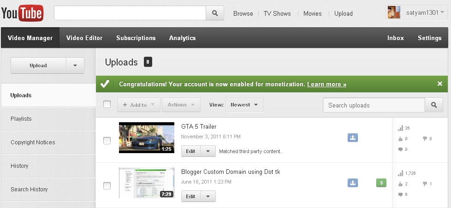The width and height of the screenshot is (451, 208).
Task: Click Edit for GTA 5 Trailer
Action: [x=191, y=151]
